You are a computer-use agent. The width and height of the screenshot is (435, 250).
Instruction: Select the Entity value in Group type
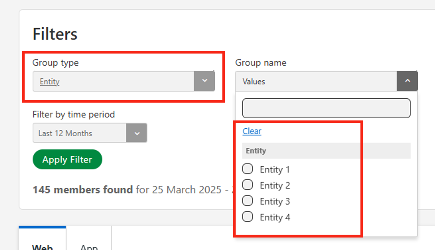click(49, 82)
